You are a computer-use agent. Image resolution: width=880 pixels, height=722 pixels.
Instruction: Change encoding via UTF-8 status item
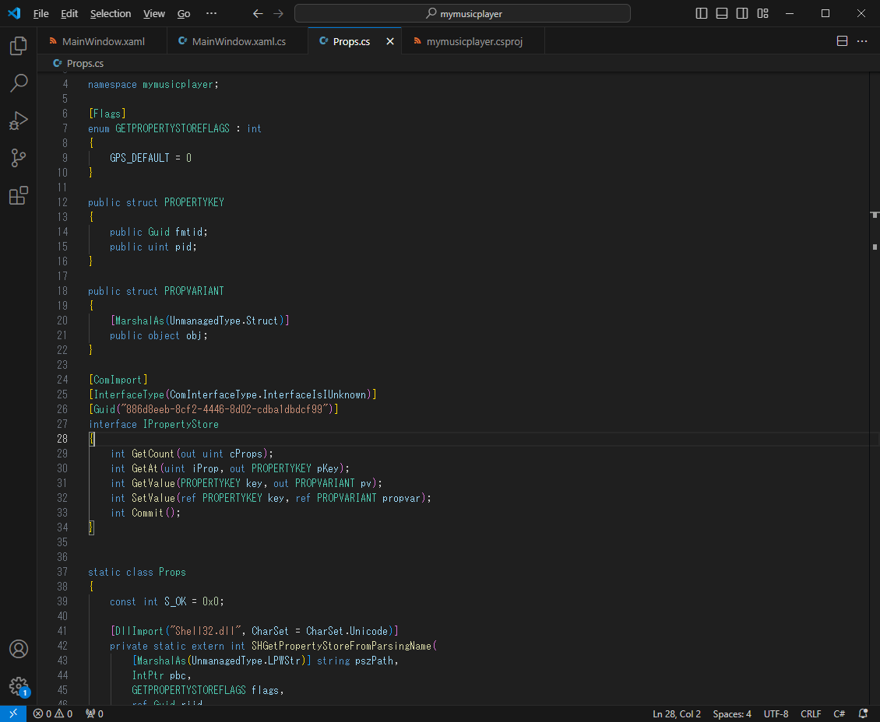pyautogui.click(x=776, y=713)
